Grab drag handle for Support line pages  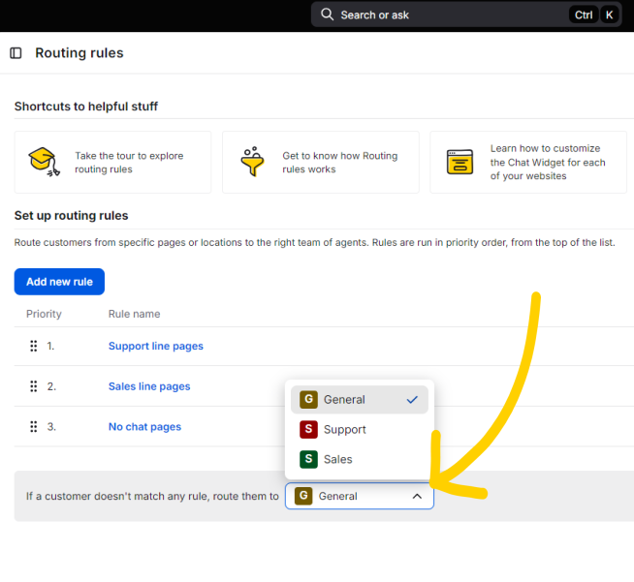pyautogui.click(x=34, y=346)
